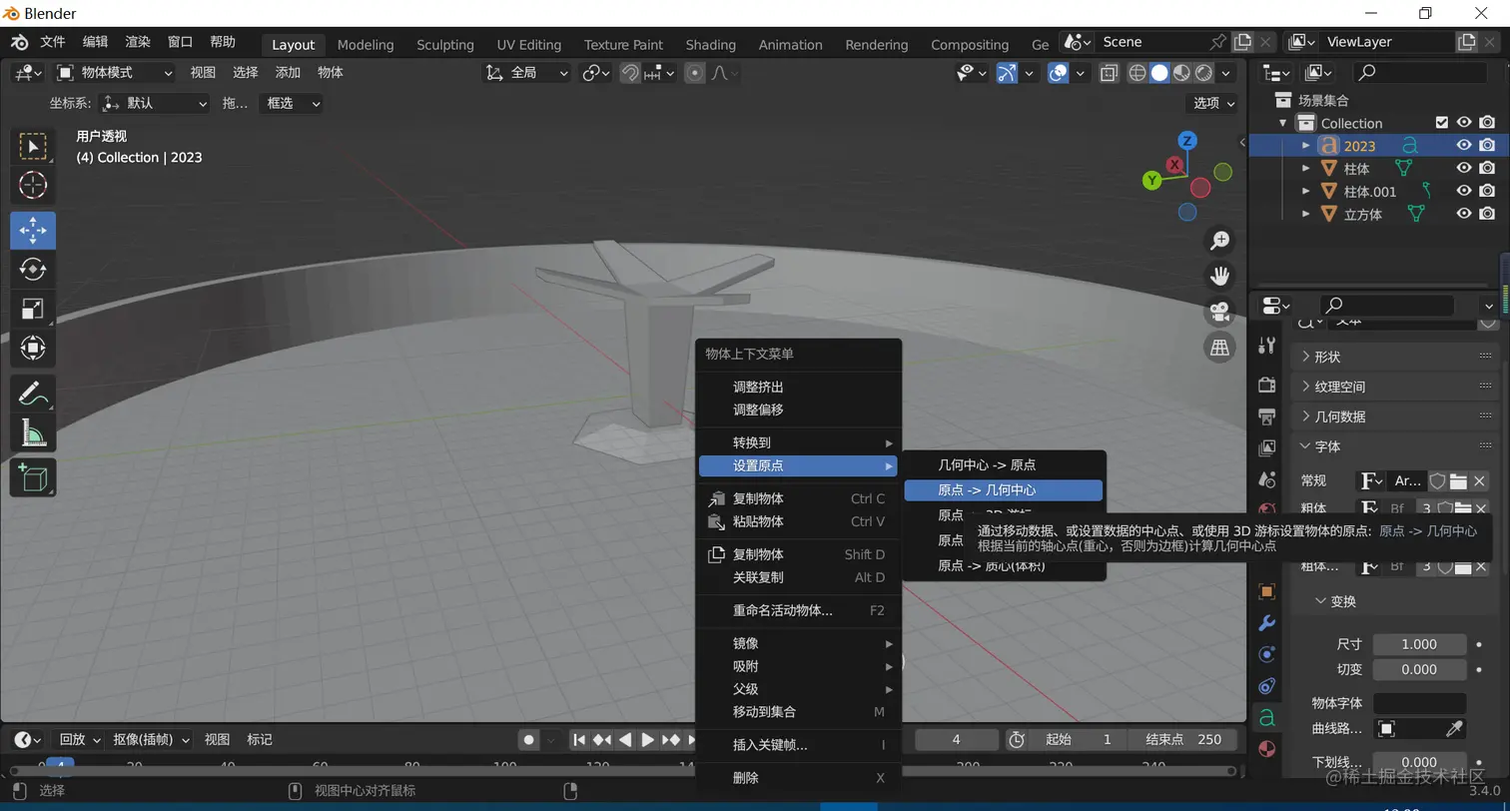Open the Output properties tab
Viewport: 1510px width, 811px height.
click(x=1267, y=416)
